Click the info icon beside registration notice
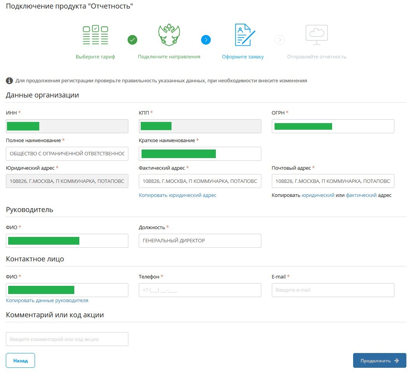 pyautogui.click(x=9, y=81)
